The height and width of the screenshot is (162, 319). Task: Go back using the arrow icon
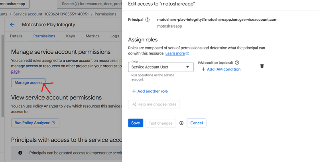click(12, 25)
